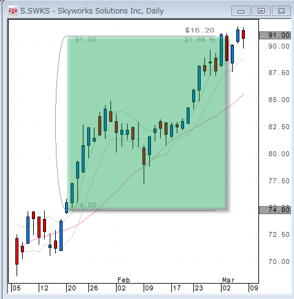Image resolution: width=294 pixels, height=299 pixels.
Task: Click the 20 date label on time axis
Action: (72, 288)
